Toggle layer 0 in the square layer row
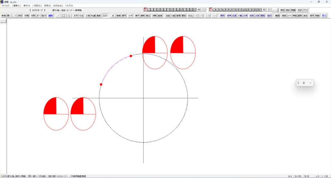Viewport: 331px width, 178px height. 145,10
